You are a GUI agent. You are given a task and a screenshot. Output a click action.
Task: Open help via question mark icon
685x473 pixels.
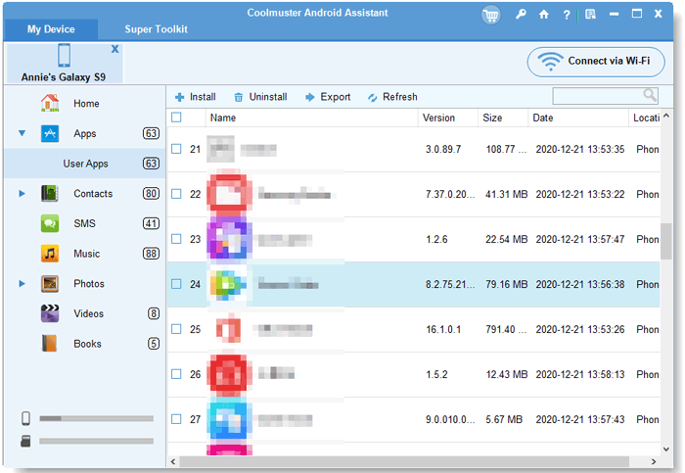click(x=567, y=15)
